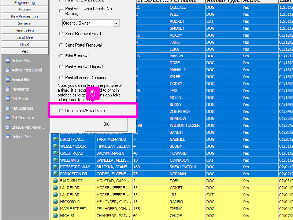Click globe icon for BALDWIN DR row
The height and width of the screenshot is (220, 293).
click(x=55, y=181)
